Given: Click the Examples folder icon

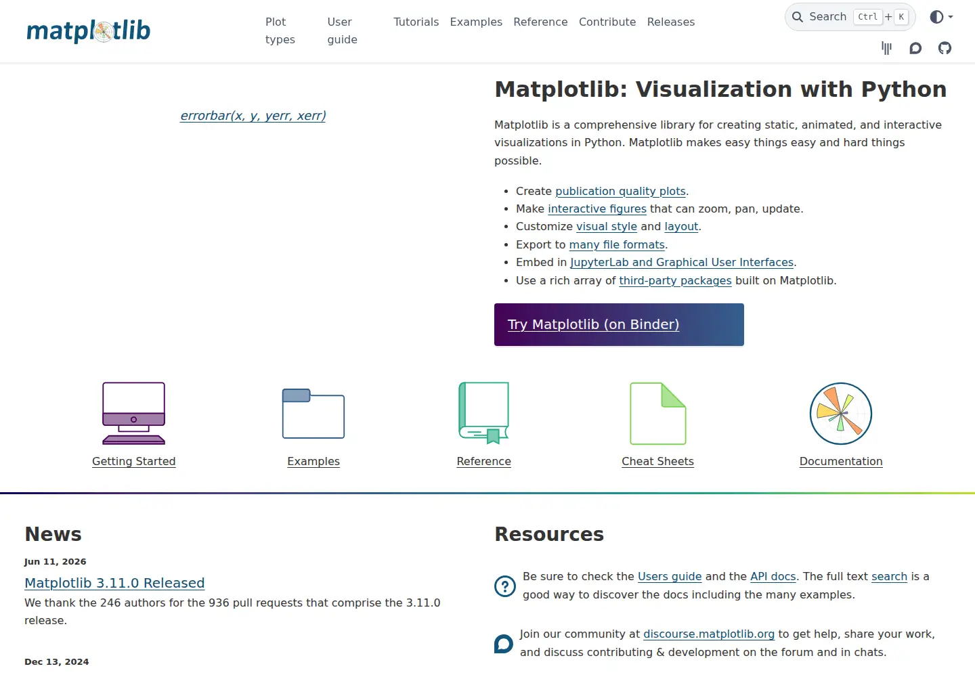Looking at the screenshot, I should coord(313,413).
